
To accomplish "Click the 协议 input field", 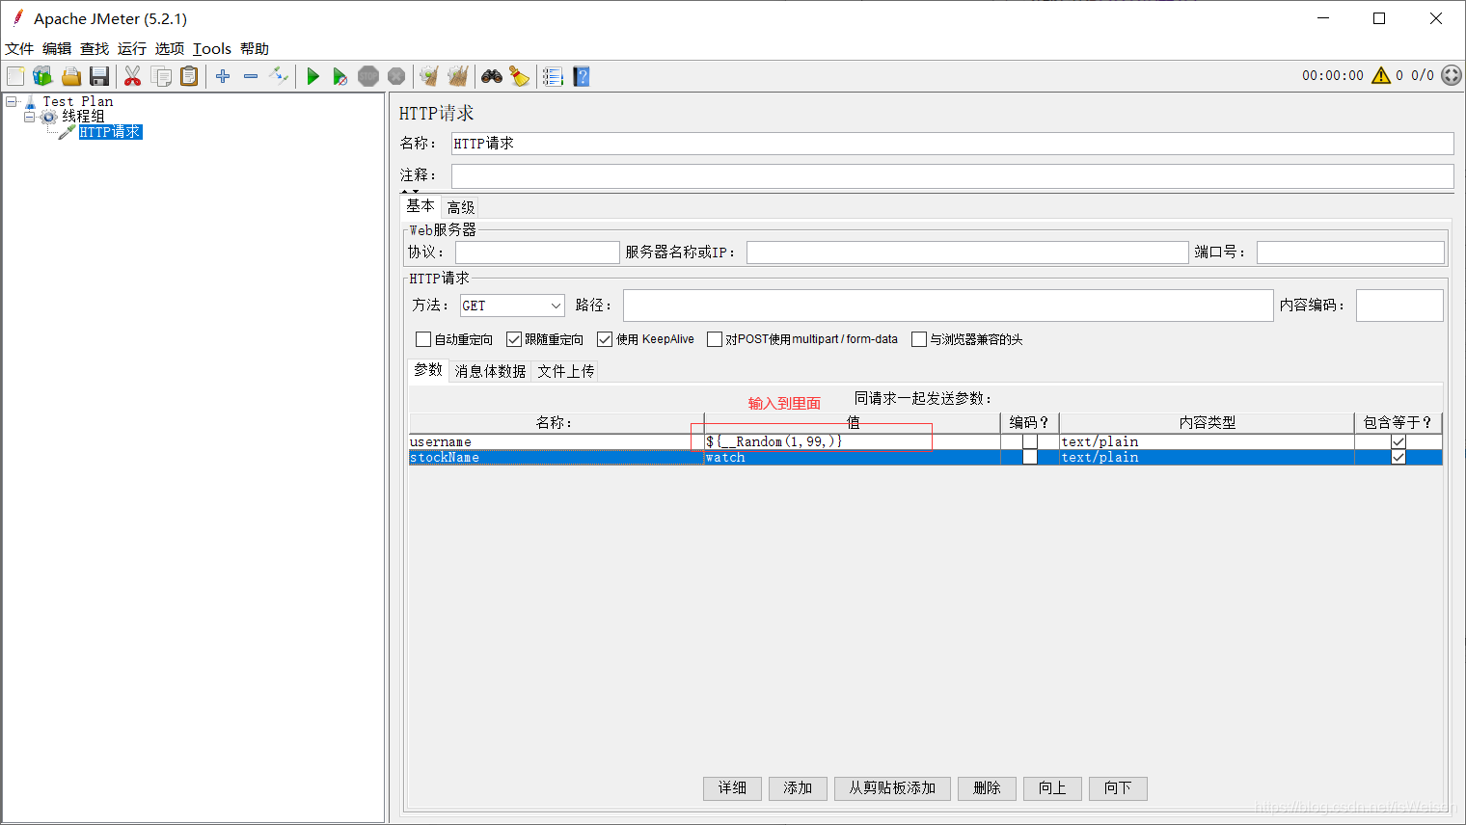I will [x=537, y=253].
